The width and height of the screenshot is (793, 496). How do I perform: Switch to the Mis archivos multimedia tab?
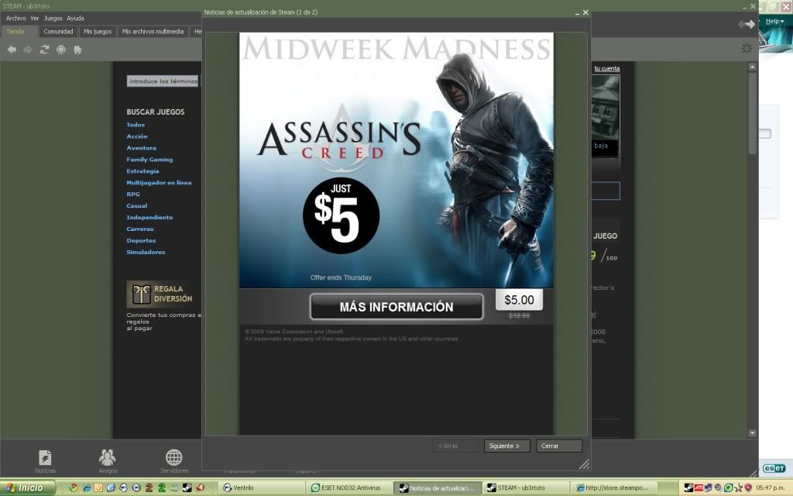pyautogui.click(x=153, y=31)
